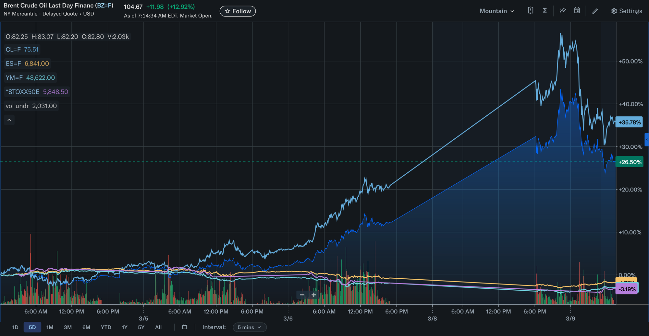Zoom in the chart with plus button

(x=314, y=295)
